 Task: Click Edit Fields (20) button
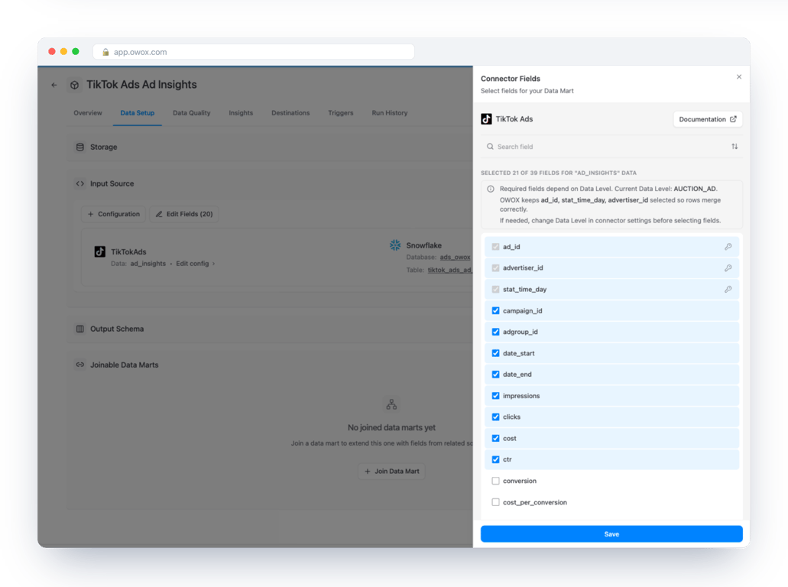point(184,214)
